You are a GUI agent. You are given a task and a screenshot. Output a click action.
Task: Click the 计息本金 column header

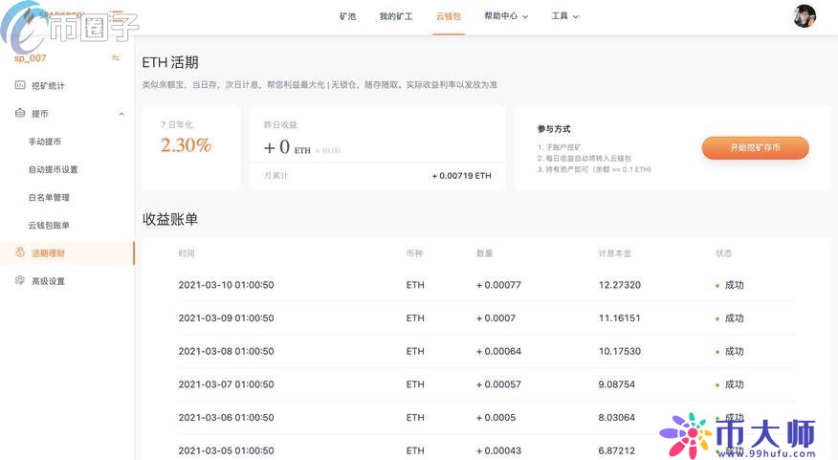click(x=615, y=253)
